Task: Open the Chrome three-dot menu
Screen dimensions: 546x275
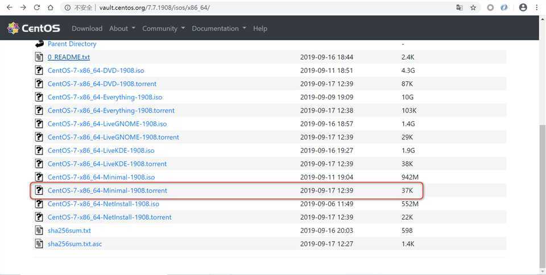Action: click(536, 7)
